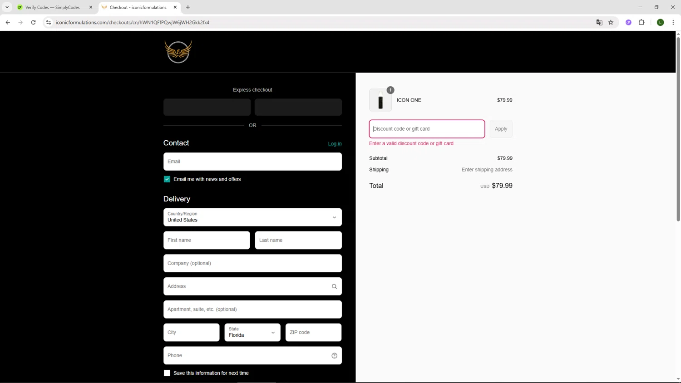Open a new browser tab
This screenshot has height=383, width=681.
(188, 7)
